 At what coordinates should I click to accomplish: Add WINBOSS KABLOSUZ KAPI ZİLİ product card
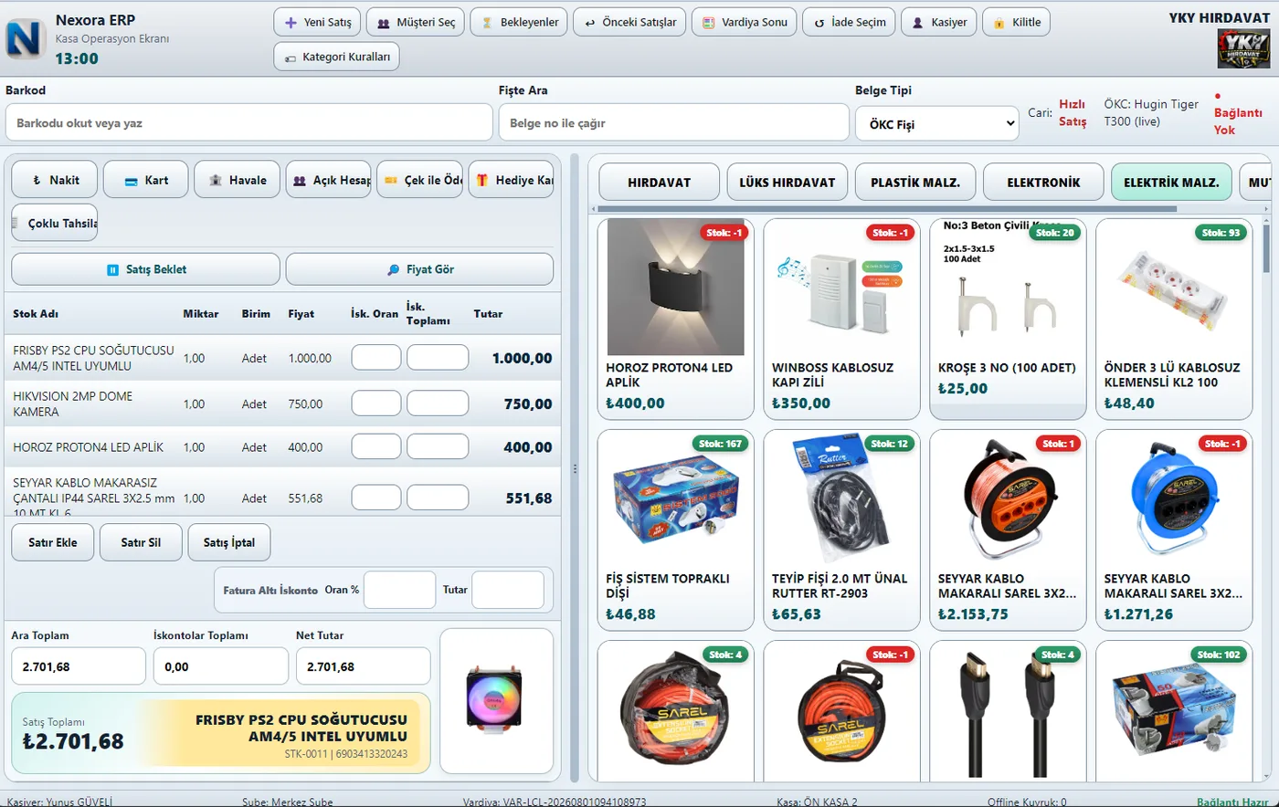[842, 319]
